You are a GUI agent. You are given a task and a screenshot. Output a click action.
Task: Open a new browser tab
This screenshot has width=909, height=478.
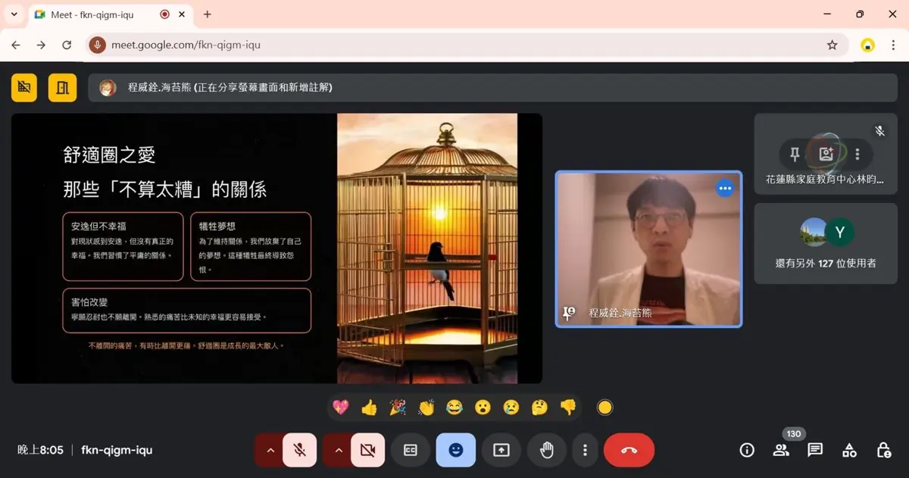pyautogui.click(x=208, y=14)
